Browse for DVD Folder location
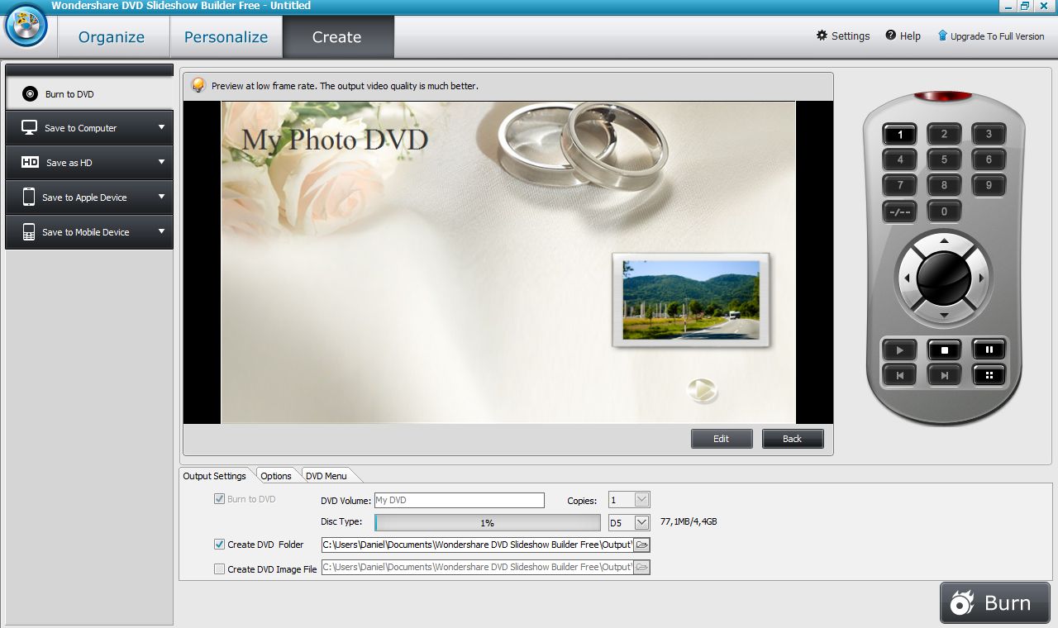 pos(642,545)
